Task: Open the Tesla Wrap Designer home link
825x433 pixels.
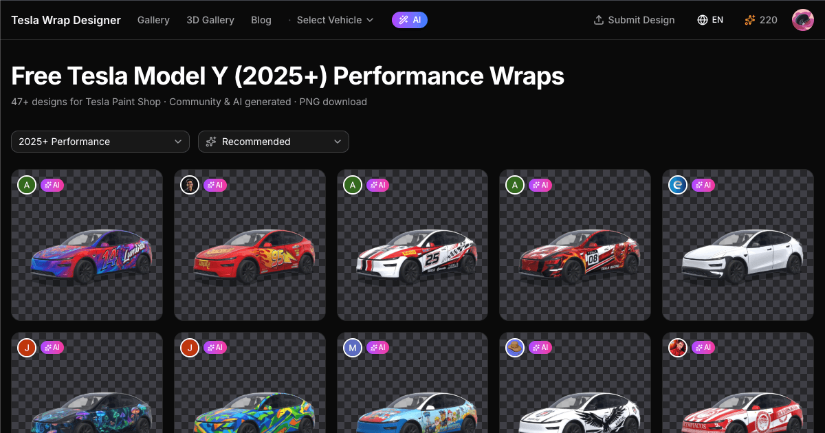Action: 66,20
